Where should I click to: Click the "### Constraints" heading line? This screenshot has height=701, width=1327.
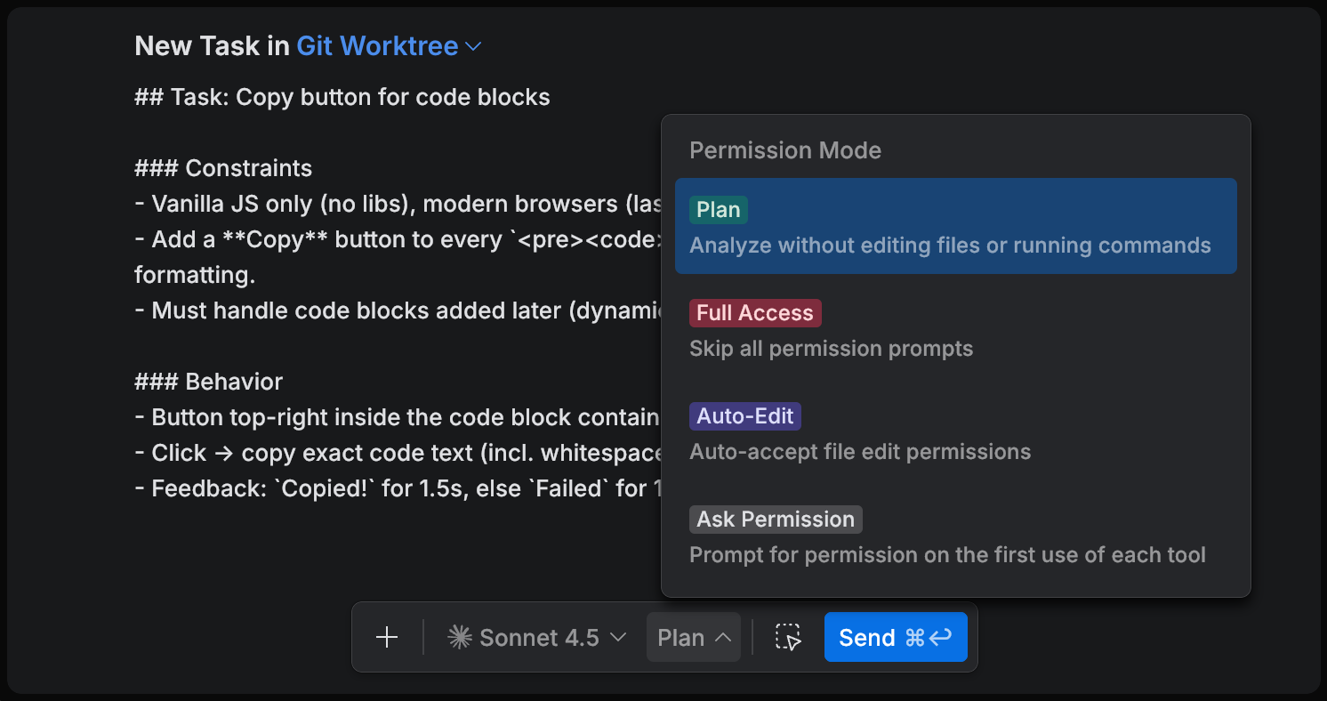coord(223,168)
